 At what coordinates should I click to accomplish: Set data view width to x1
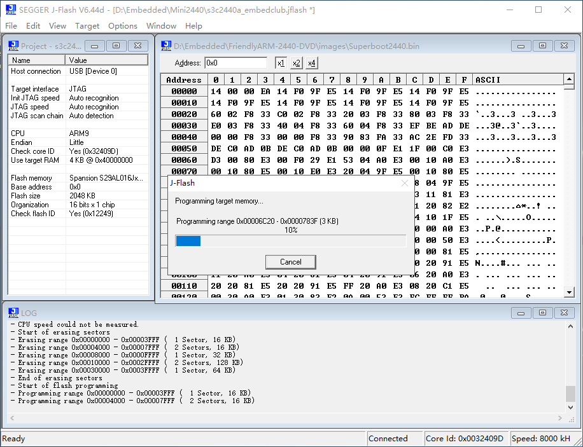tap(281, 63)
